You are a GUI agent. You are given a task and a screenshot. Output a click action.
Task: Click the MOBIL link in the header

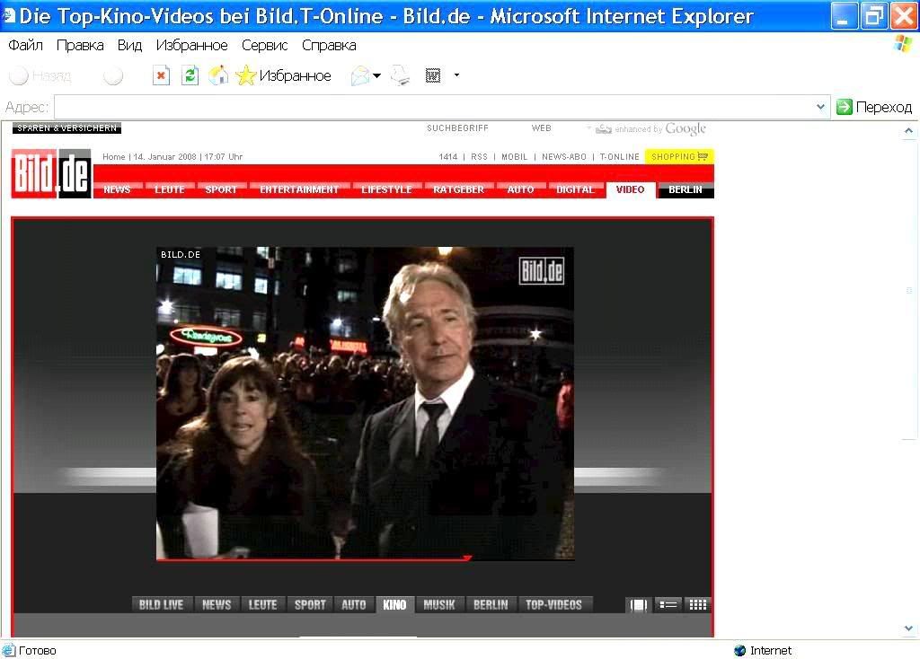pos(514,156)
